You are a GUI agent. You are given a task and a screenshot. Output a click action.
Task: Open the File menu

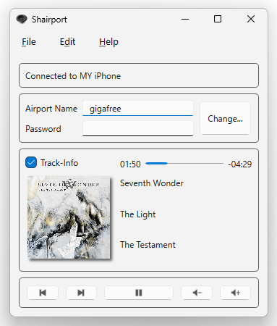coord(29,42)
